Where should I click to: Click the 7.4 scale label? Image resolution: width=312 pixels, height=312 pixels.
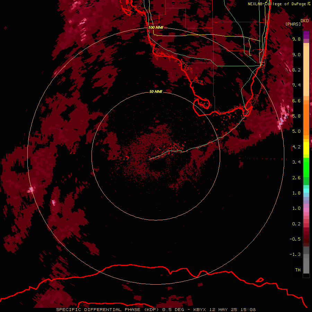pos(296,85)
